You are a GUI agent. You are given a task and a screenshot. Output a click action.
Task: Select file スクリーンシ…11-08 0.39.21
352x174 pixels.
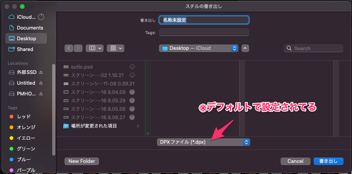coord(99,84)
